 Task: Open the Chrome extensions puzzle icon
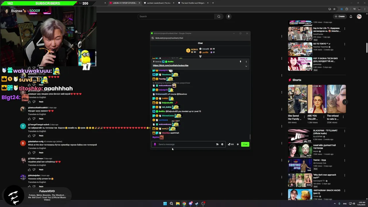point(347,9)
